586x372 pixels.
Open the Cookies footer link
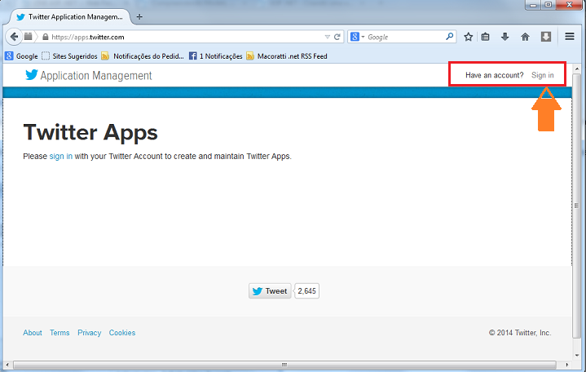[122, 333]
